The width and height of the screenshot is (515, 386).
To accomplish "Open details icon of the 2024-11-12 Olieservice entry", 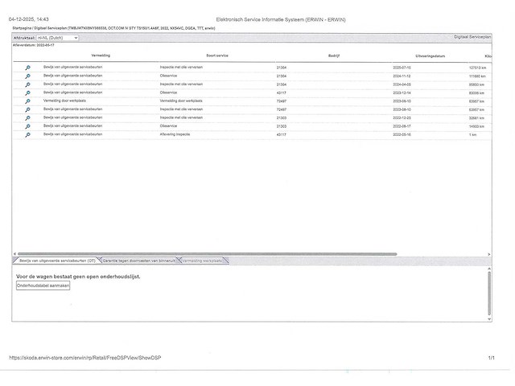I will pos(27,76).
